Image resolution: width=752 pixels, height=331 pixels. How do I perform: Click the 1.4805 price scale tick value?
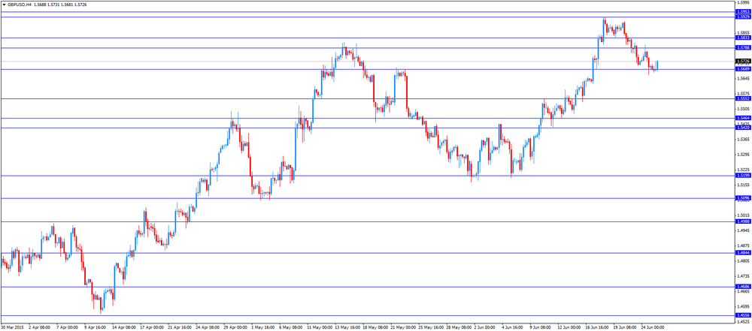click(742, 261)
